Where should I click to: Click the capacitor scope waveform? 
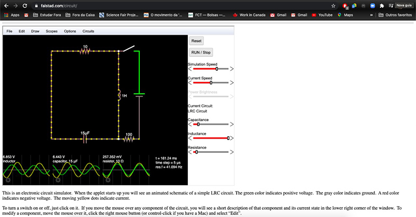coord(76,170)
